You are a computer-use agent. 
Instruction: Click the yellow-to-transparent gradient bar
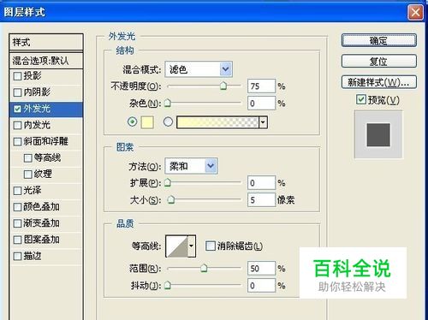[x=218, y=122]
